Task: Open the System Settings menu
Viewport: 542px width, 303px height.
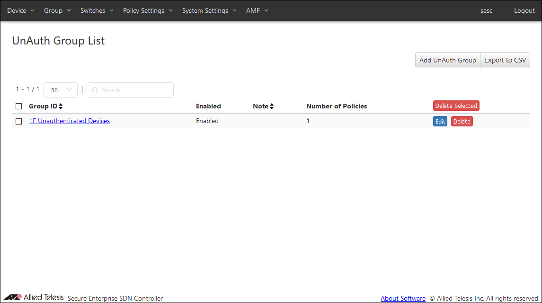Action: [x=209, y=10]
